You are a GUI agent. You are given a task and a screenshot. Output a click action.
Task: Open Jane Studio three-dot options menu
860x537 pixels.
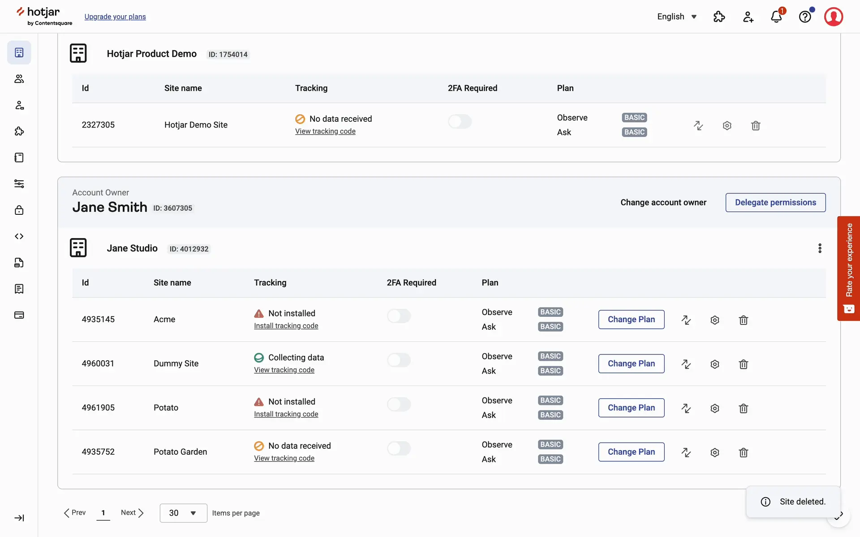[x=820, y=248]
